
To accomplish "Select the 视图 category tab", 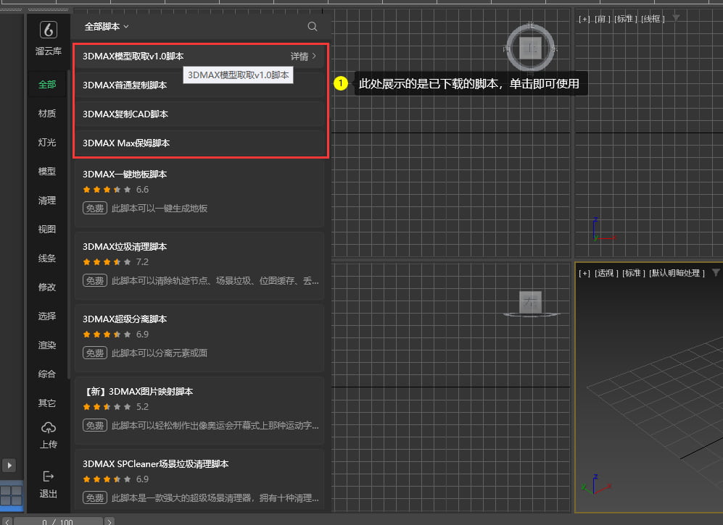I will [x=47, y=230].
